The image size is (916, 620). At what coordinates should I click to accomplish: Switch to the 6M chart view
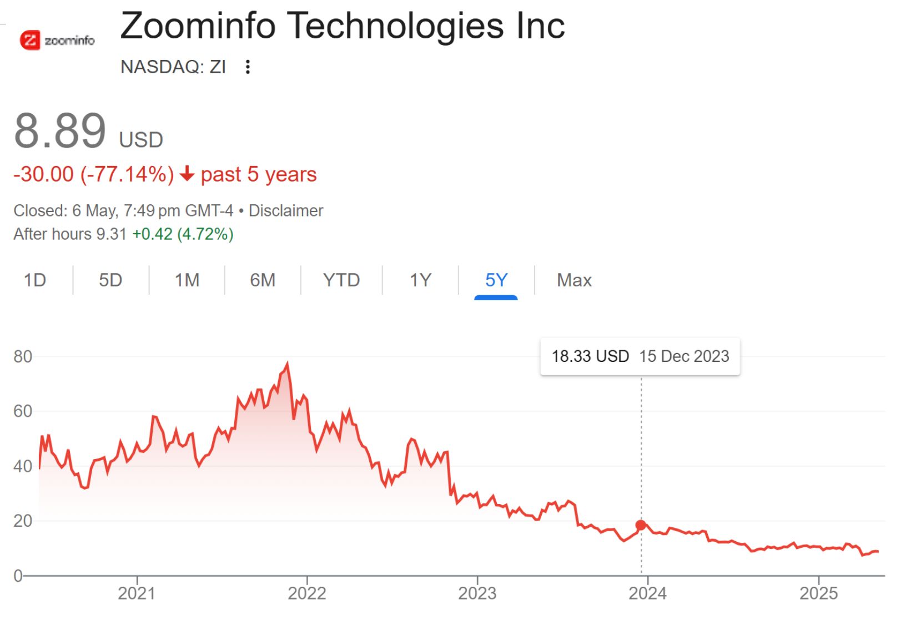pyautogui.click(x=263, y=280)
